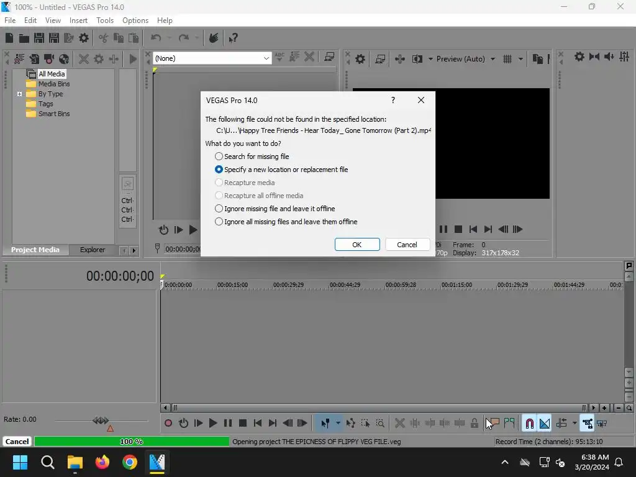Click the timeline Pause button

click(x=228, y=424)
